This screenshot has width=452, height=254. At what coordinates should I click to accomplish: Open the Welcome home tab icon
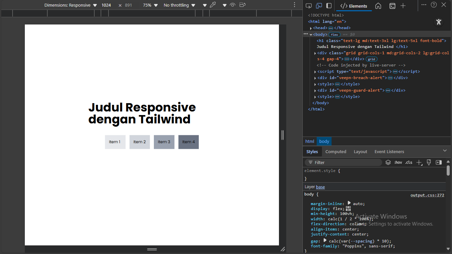point(378,6)
